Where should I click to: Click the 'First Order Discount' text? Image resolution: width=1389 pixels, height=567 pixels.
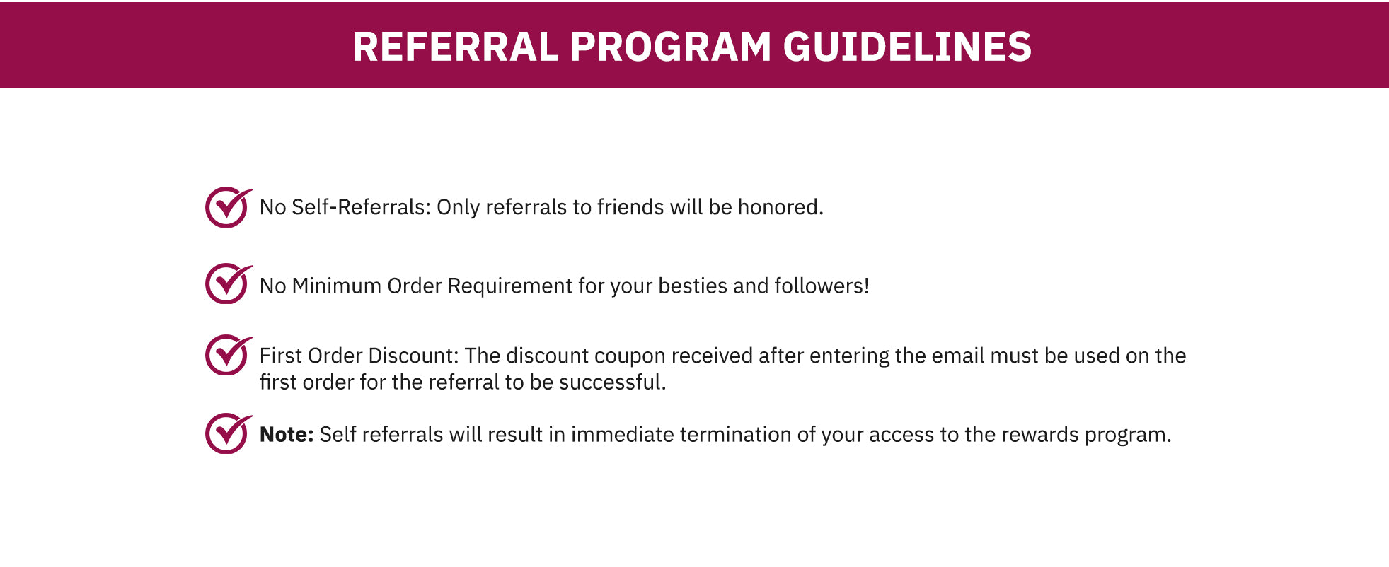point(359,356)
